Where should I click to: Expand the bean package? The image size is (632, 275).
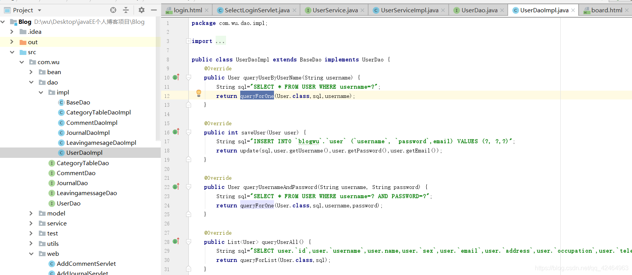[31, 72]
